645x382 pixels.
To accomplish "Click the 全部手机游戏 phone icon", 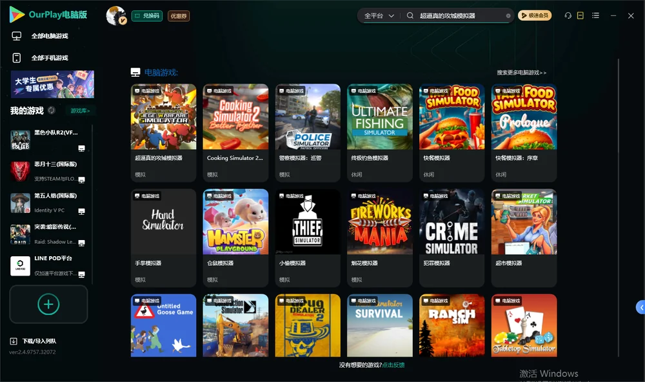I will click(17, 58).
